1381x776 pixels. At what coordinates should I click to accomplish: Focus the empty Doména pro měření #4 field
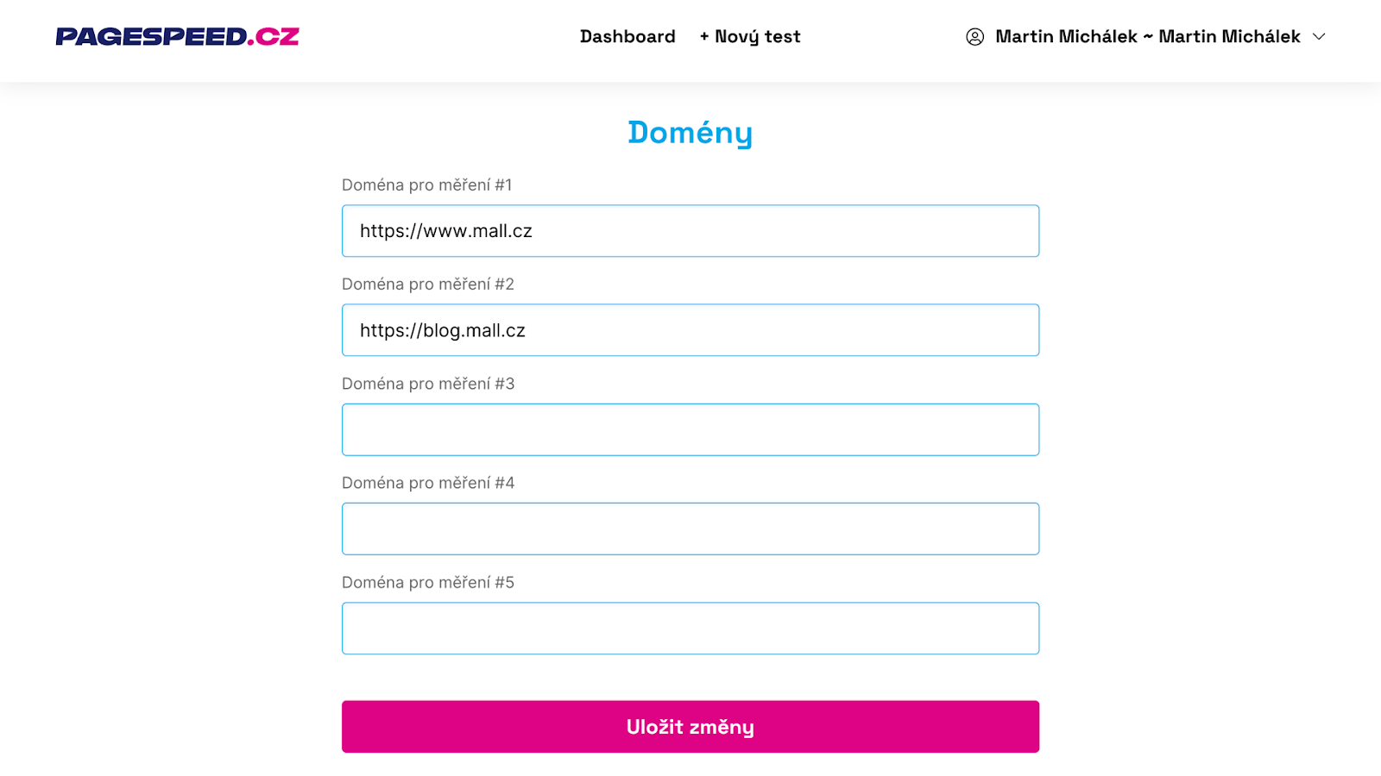click(x=690, y=528)
